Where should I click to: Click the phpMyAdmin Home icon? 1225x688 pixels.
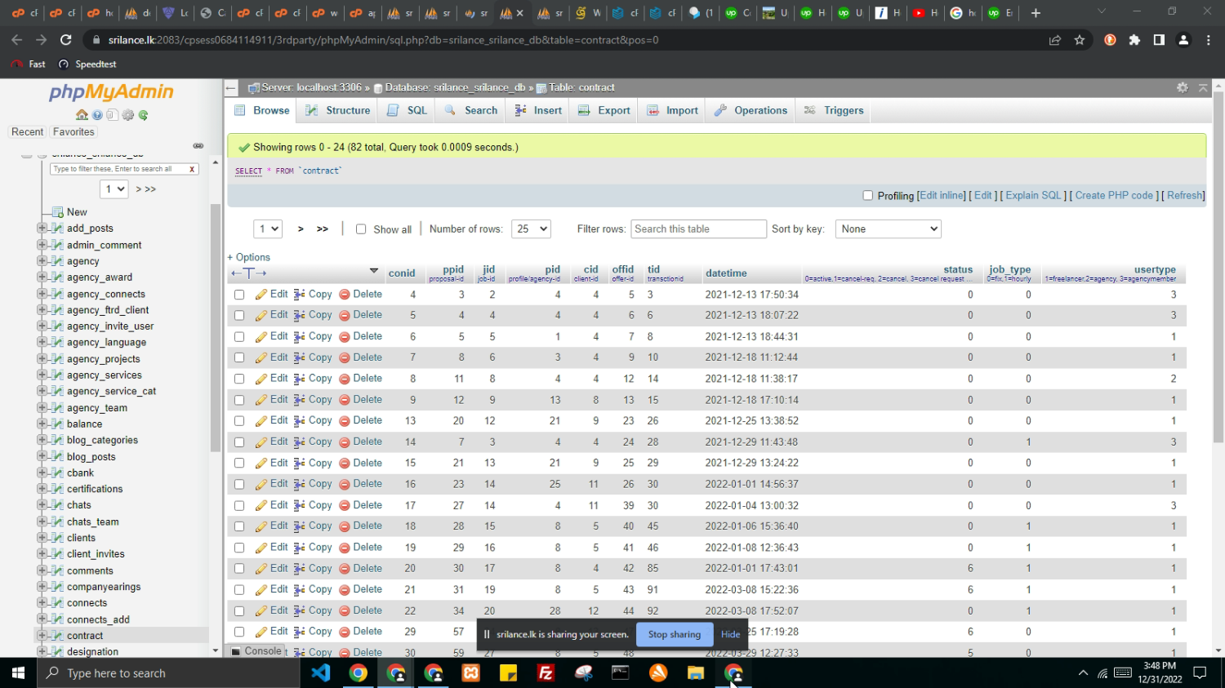point(82,115)
